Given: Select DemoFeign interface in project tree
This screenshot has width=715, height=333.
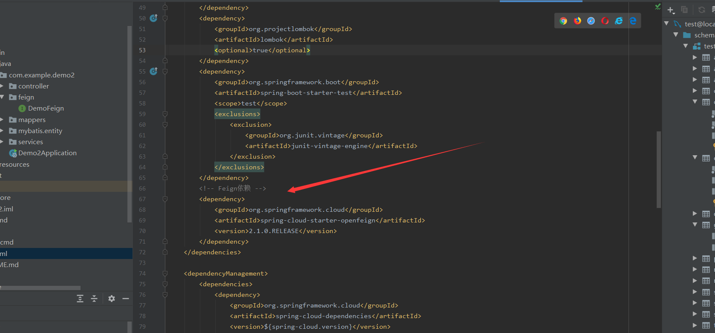Looking at the screenshot, I should (46, 108).
